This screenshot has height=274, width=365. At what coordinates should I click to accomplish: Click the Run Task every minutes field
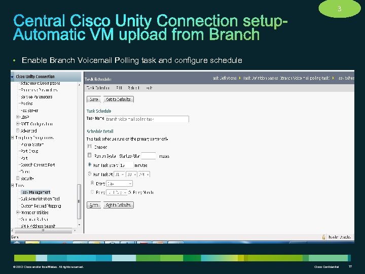pos(126,165)
